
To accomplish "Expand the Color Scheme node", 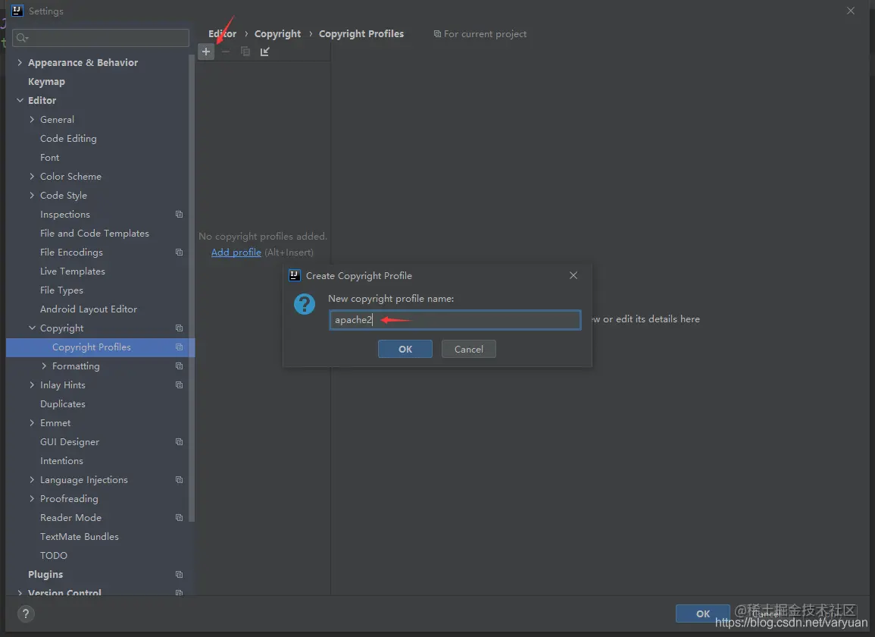I will (x=32, y=176).
